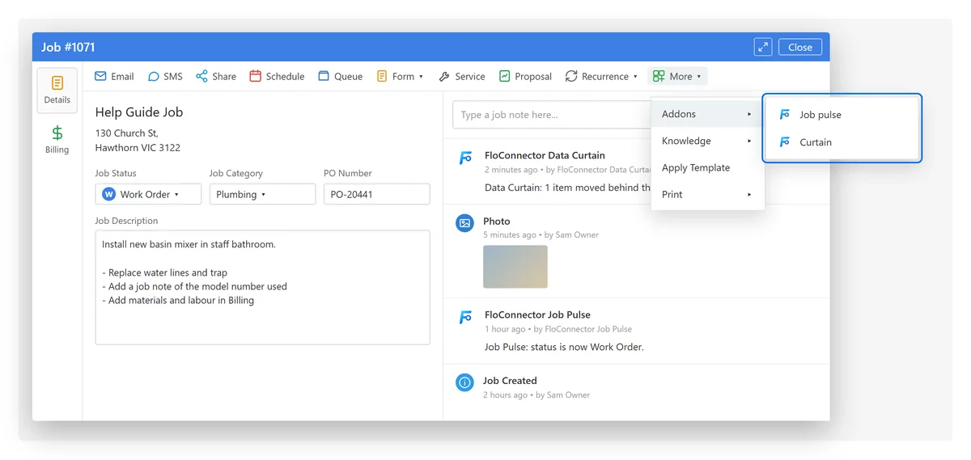Screen dimensions: 971x460
Task: Click the W status badge icon
Action: [109, 194]
